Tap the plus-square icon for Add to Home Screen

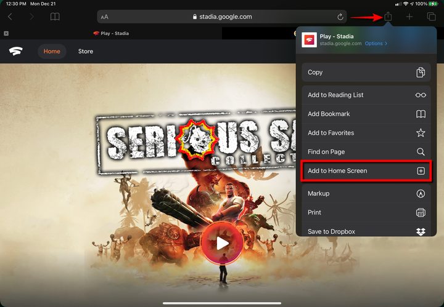coord(421,171)
